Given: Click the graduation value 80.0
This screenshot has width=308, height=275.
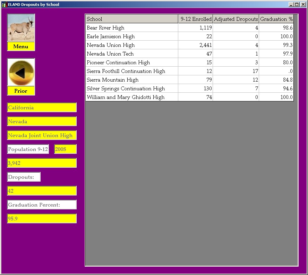Looking at the screenshot, I should 288,62.
